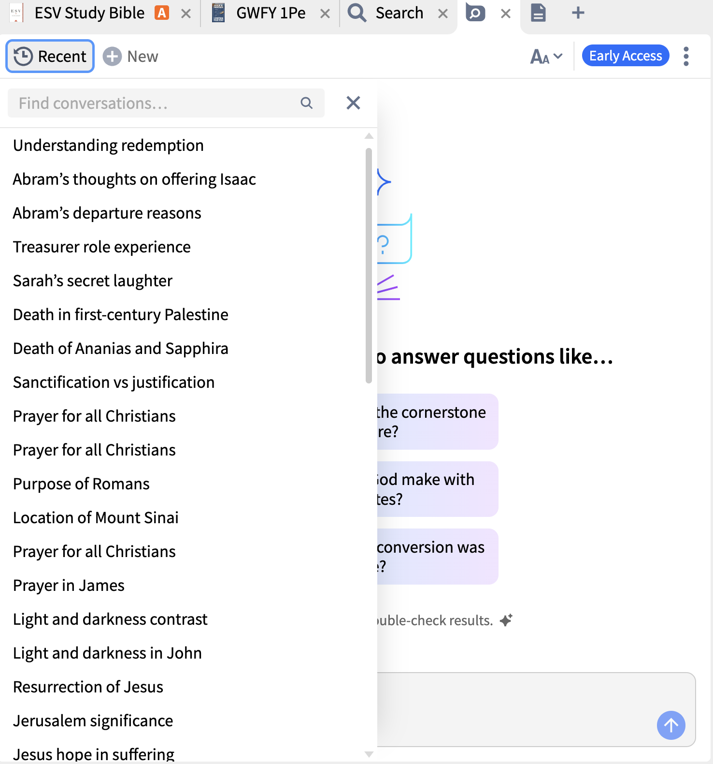Click the Early Access badge
Screen dimensions: 713x764
coord(626,56)
